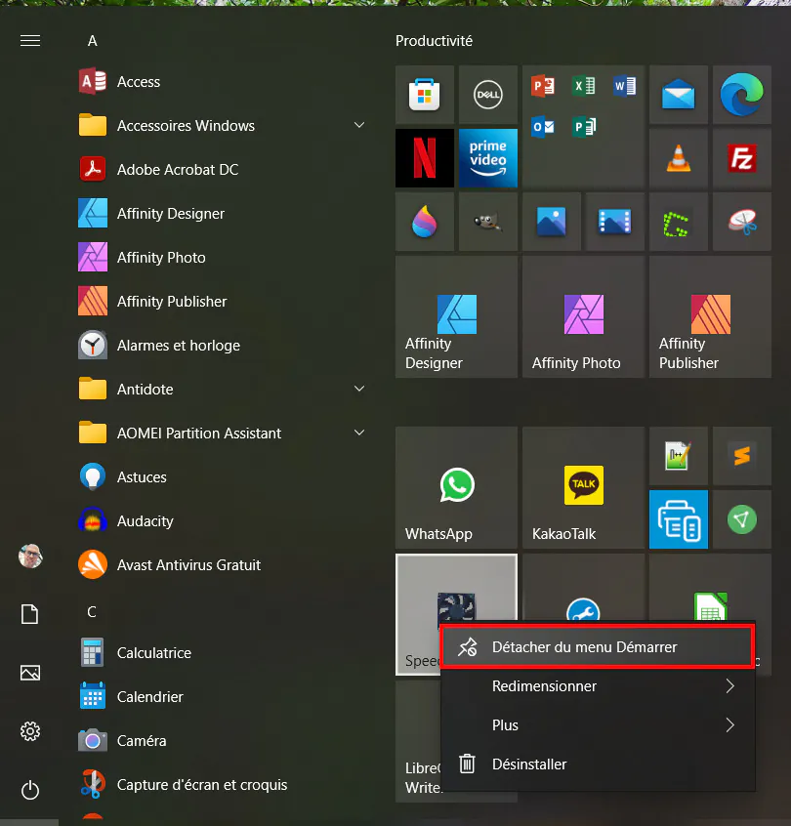Open the notepad math tile

tap(679, 456)
